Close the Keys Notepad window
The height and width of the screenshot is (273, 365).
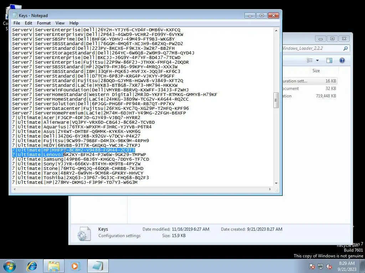pyautogui.click(x=273, y=16)
